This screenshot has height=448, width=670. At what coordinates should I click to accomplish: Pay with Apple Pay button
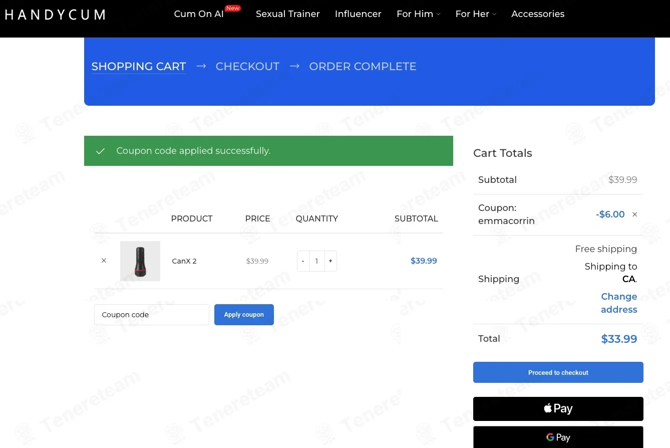coord(558,409)
